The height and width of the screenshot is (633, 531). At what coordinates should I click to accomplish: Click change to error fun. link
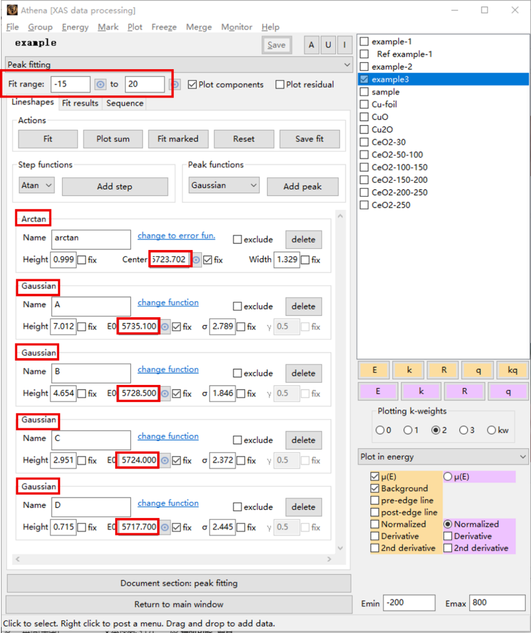(x=176, y=236)
